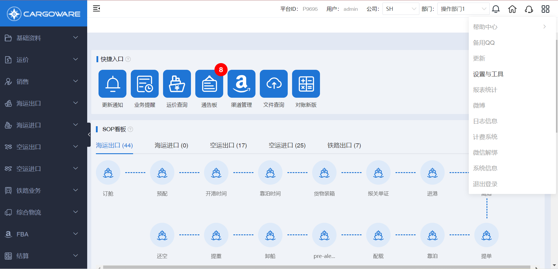Switch to the 空运出口 (17) tab
This screenshot has height=269, width=558.
point(228,145)
